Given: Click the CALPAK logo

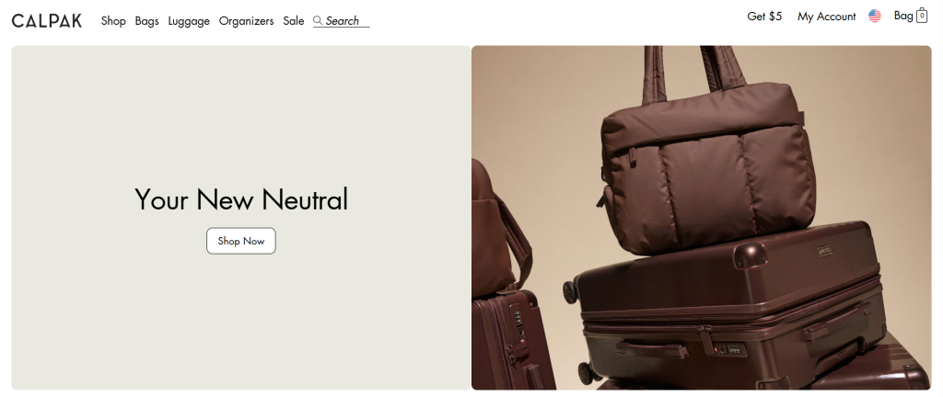Looking at the screenshot, I should pos(47,21).
